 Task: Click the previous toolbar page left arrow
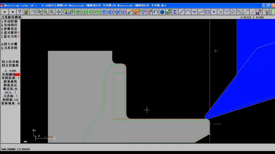(5, 12)
